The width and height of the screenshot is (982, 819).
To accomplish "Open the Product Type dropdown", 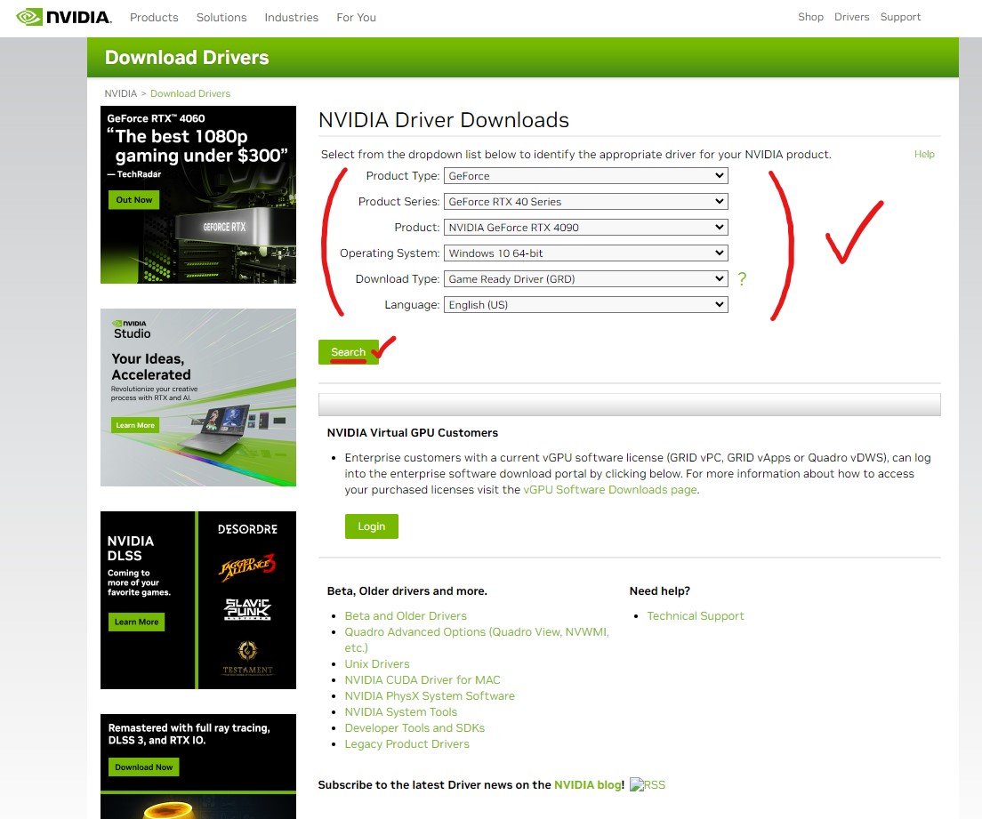I will (585, 176).
